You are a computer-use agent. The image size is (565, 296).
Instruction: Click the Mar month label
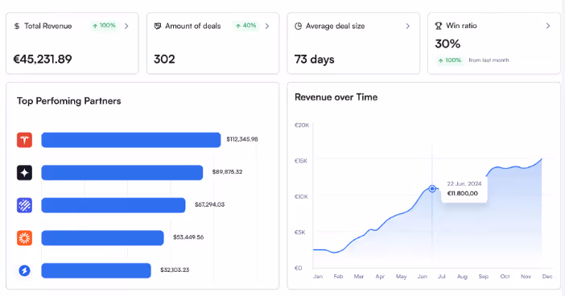pos(358,277)
